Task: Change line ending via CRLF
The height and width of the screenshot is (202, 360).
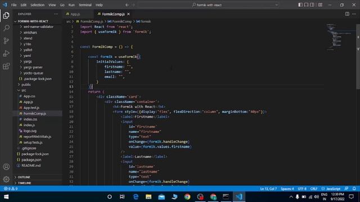Action: (x=314, y=189)
